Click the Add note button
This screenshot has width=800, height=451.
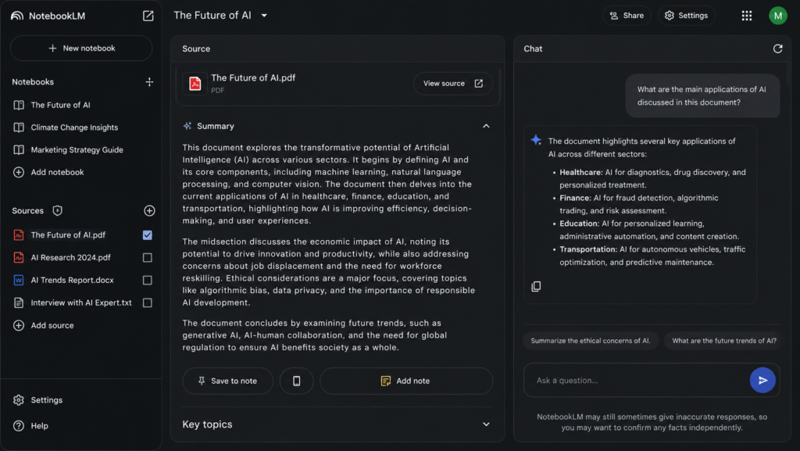(x=406, y=381)
